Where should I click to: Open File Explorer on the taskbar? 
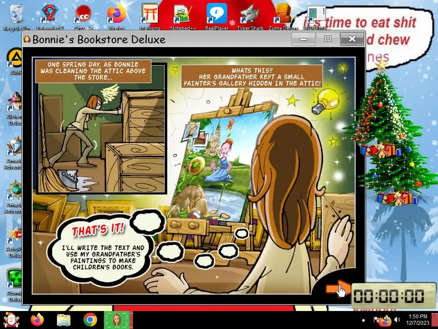click(x=63, y=320)
